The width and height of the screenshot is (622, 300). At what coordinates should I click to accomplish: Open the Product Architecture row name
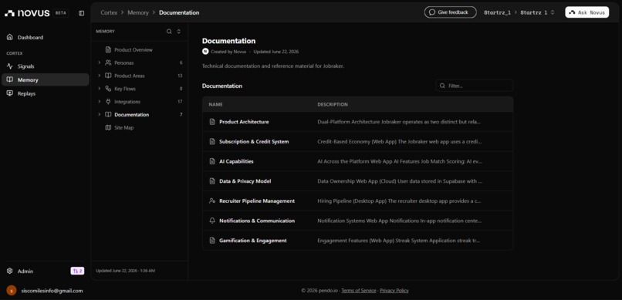(x=244, y=122)
